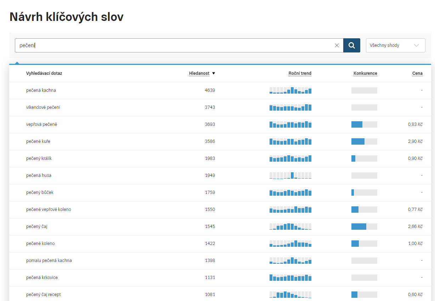Click search volume 3693
The width and height of the screenshot is (435, 301).
pyautogui.click(x=210, y=124)
